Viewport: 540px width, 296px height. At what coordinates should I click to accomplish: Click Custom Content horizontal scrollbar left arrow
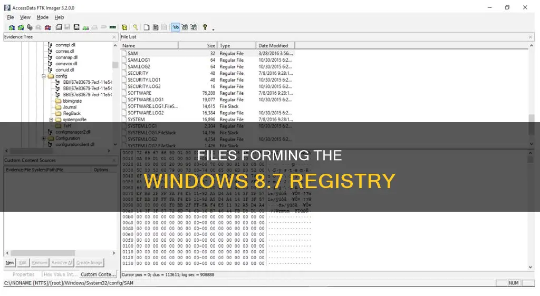(x=7, y=253)
